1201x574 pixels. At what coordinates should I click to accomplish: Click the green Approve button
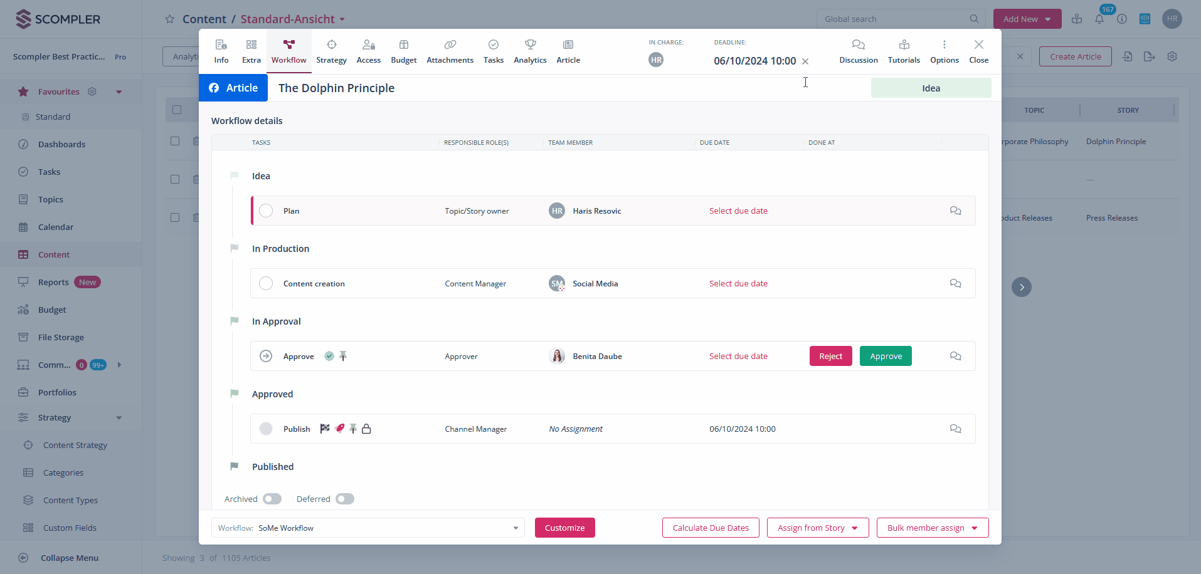[885, 357]
